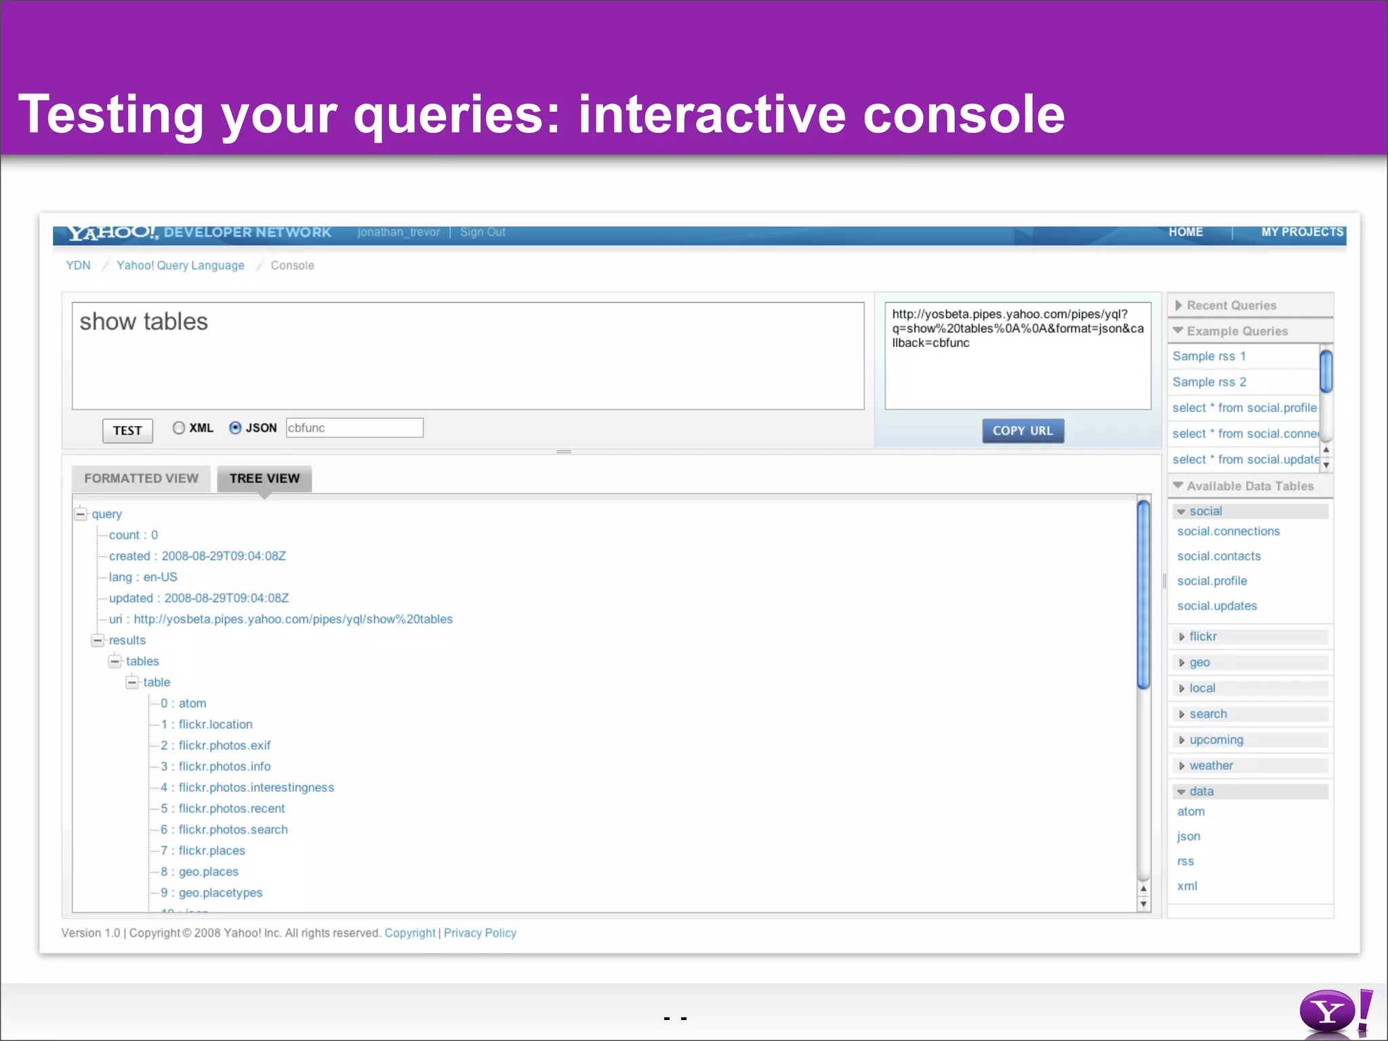Click the Example Queries scrollbar thumb
The height and width of the screenshot is (1041, 1388).
tap(1326, 371)
